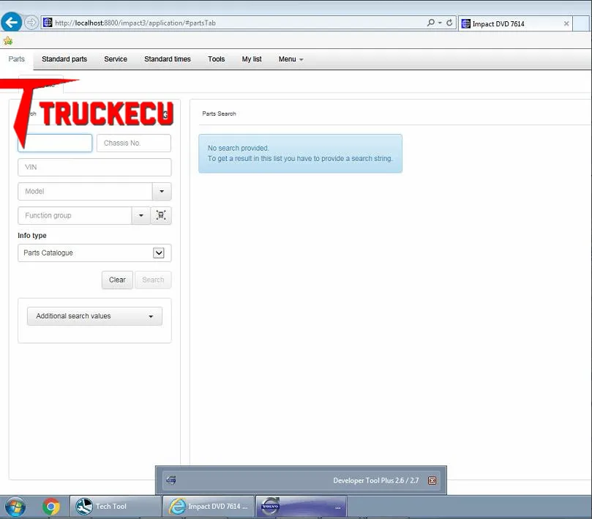
Task: Switch to Tech Tool taskbar item
Action: tap(116, 507)
